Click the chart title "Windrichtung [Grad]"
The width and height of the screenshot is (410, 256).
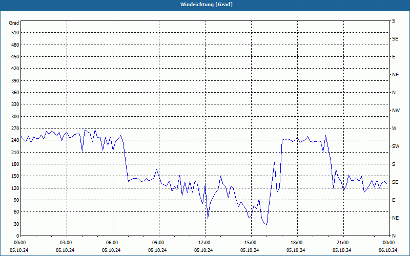[207, 5]
